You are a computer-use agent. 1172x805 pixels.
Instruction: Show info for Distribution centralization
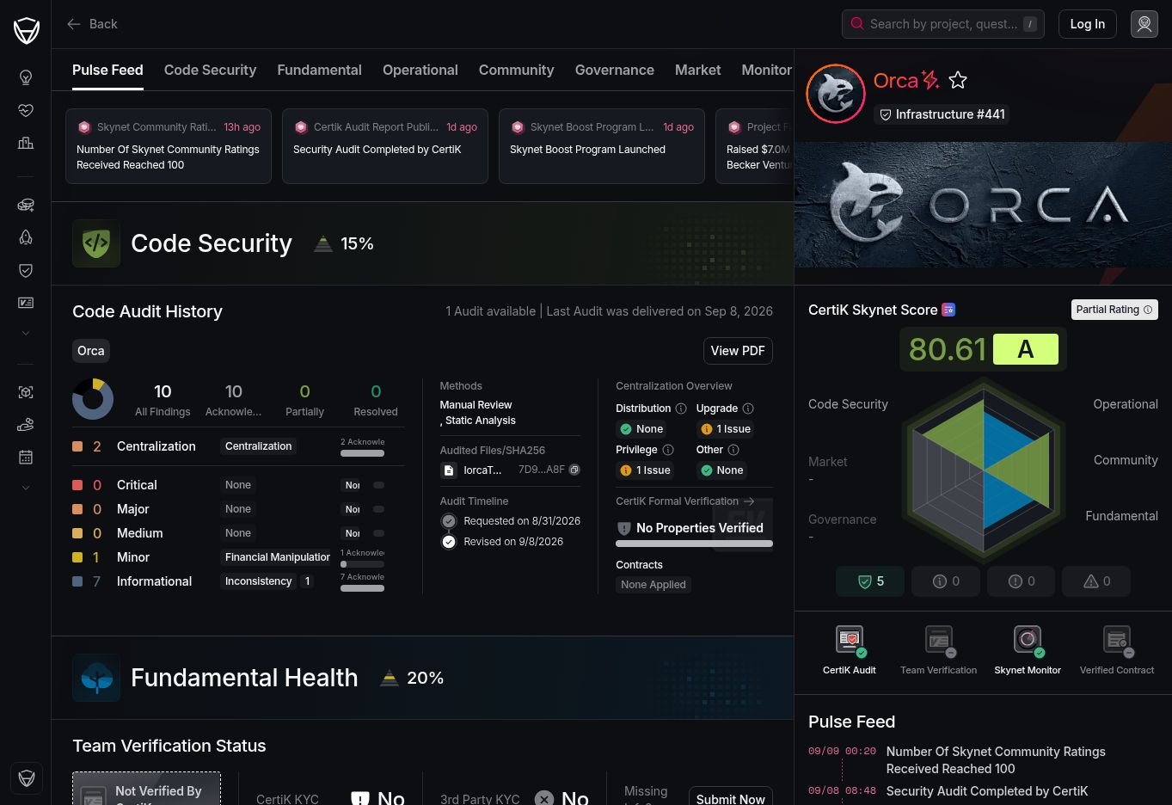pos(681,409)
